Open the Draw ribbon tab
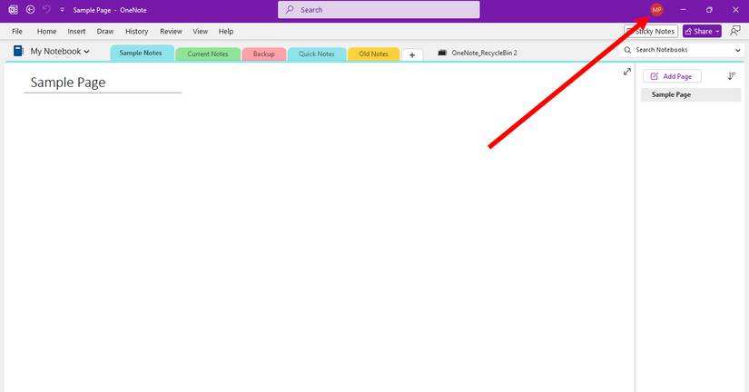The width and height of the screenshot is (749, 392). pyautogui.click(x=105, y=32)
